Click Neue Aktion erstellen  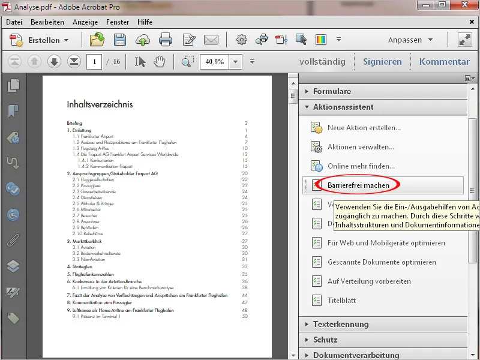364,128
